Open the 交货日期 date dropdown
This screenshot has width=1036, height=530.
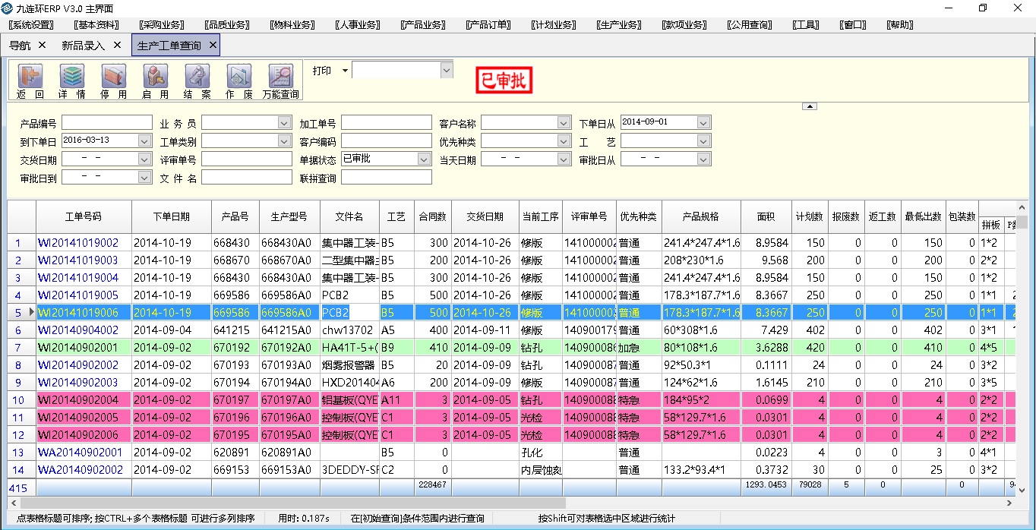point(145,159)
